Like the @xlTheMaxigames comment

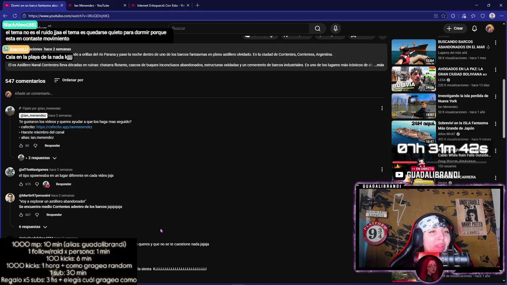[x=21, y=184]
